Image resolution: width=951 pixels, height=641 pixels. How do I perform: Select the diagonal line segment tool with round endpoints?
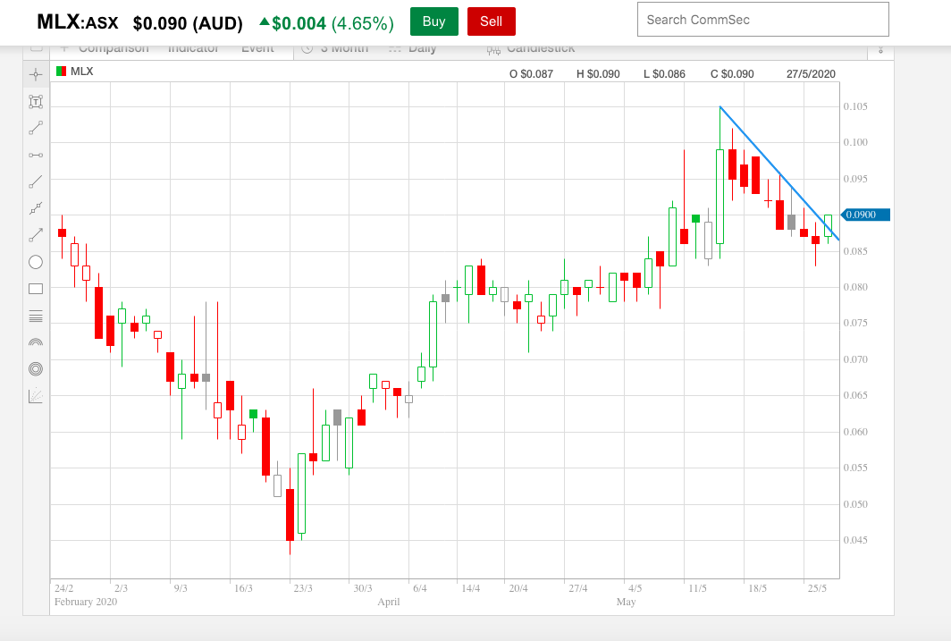[x=36, y=128]
